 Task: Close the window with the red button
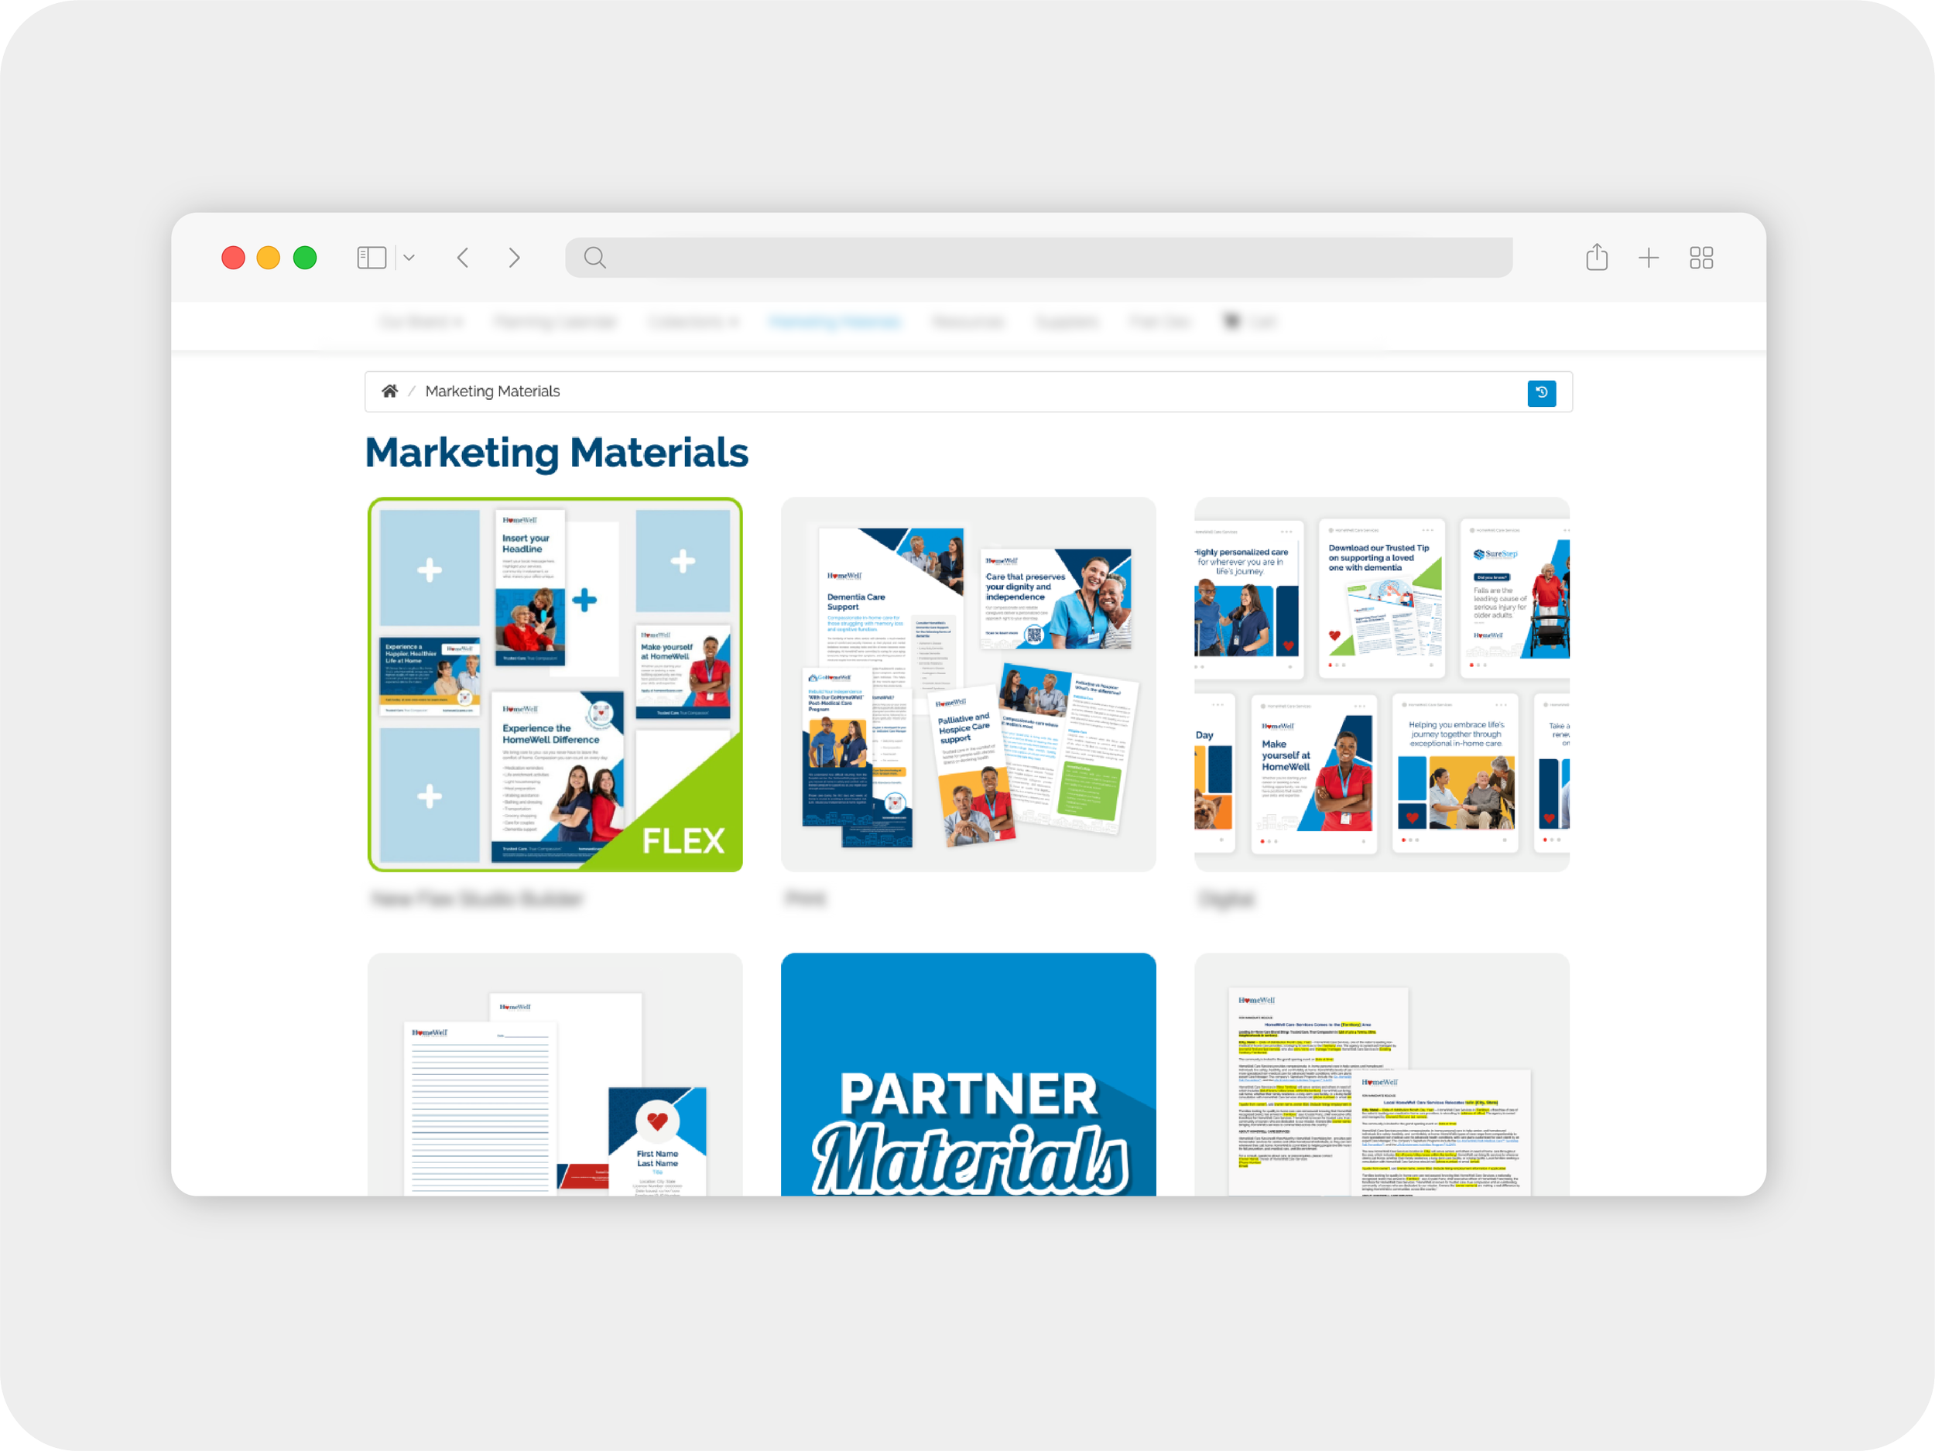point(233,257)
